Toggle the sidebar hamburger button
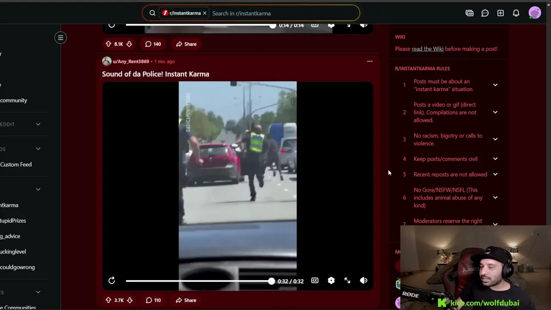551x310 pixels. pos(61,38)
